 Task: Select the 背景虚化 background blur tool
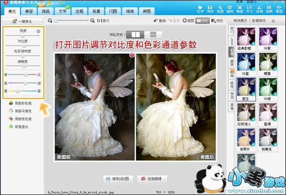click(19, 127)
